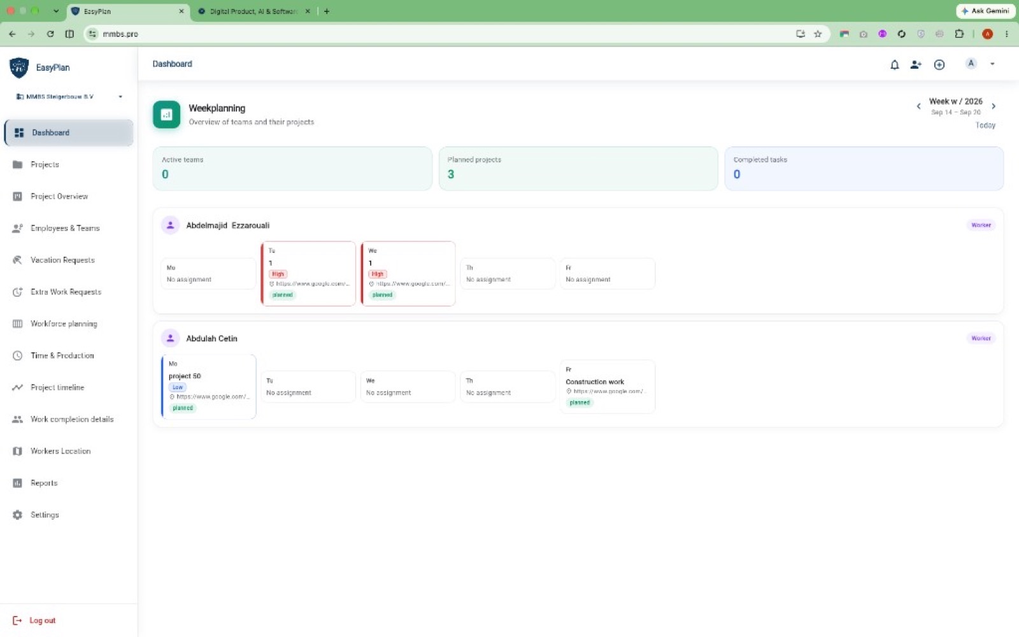Viewport: 1019px width, 637px height.
Task: Click the circled plus add icon
Action: (939, 64)
